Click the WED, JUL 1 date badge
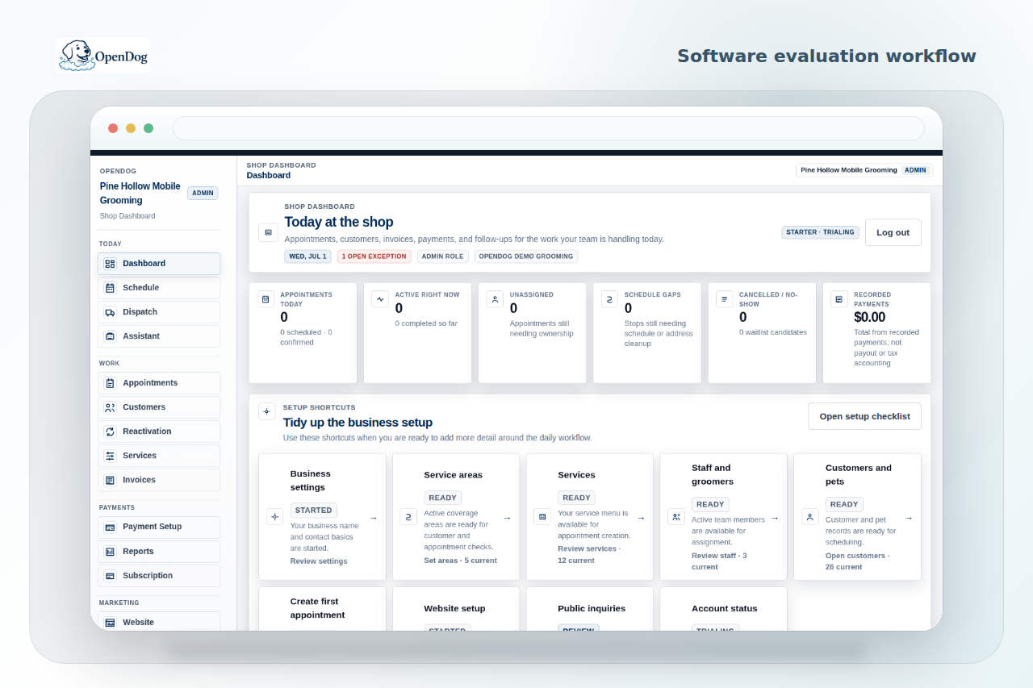Screen dimensions: 1033x688 [307, 256]
